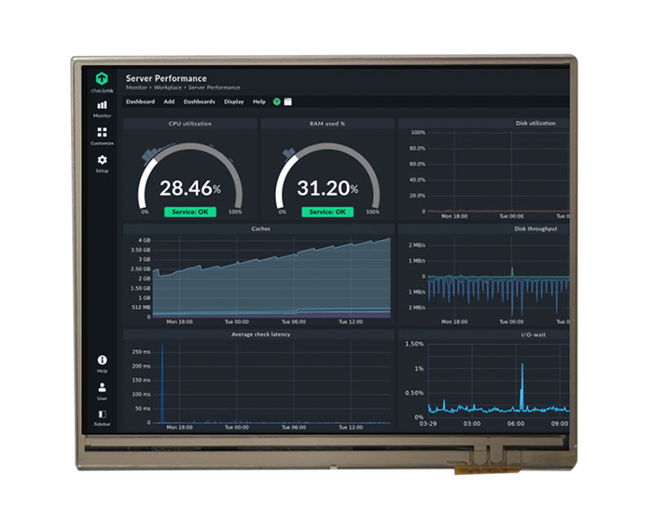Screen dimensions: 653x518
Task: Click the Checkmk logo icon
Action: [102, 76]
